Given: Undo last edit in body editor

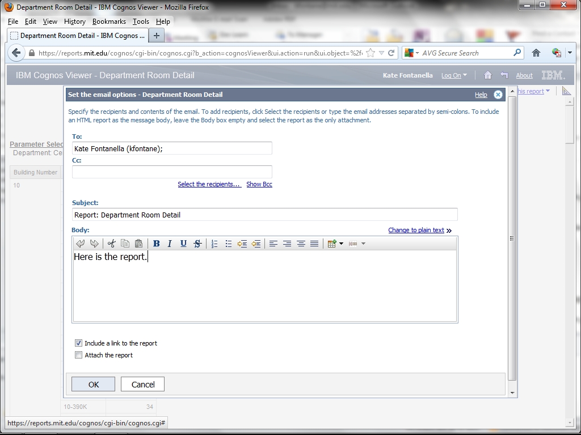Looking at the screenshot, I should click(81, 244).
